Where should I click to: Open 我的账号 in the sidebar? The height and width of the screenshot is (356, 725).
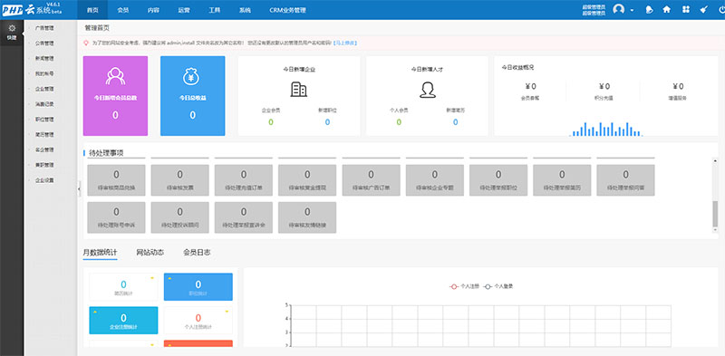click(x=44, y=74)
